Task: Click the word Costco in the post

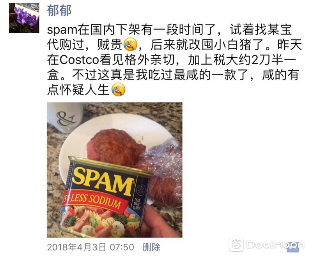Action: pyautogui.click(x=79, y=60)
